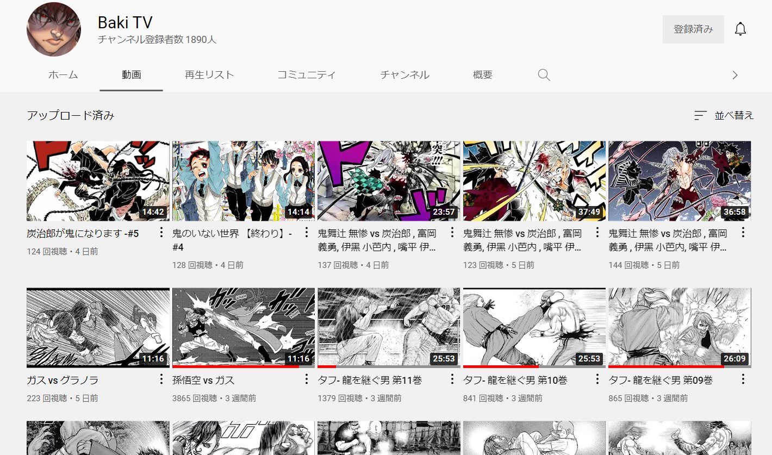Screen dimensions: 772x455
Task: Open the 鬼舞辻 無惨 title with 123 回視聴
Action: pos(522,240)
